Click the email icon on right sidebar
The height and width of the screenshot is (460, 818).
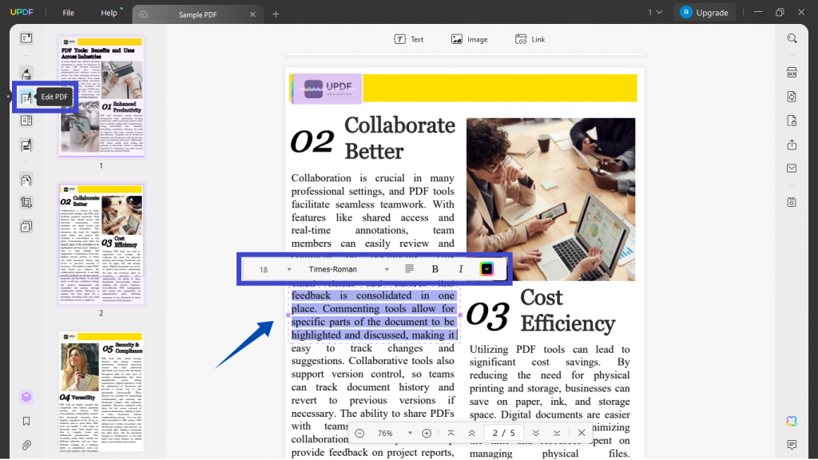(792, 169)
